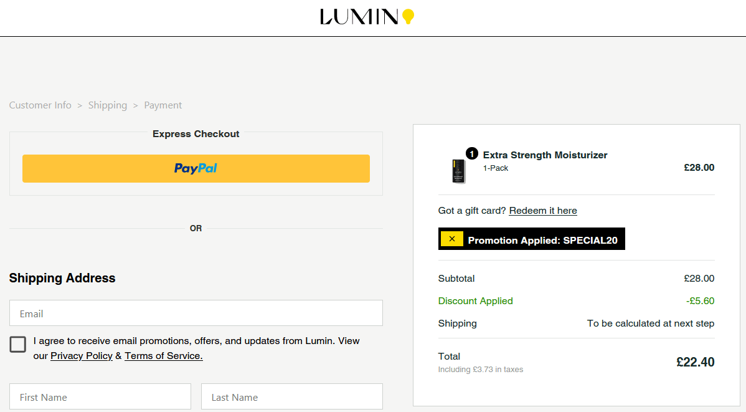Viewport: 746px width, 412px height.
Task: Focus the Last Name input field
Action: coord(291,397)
